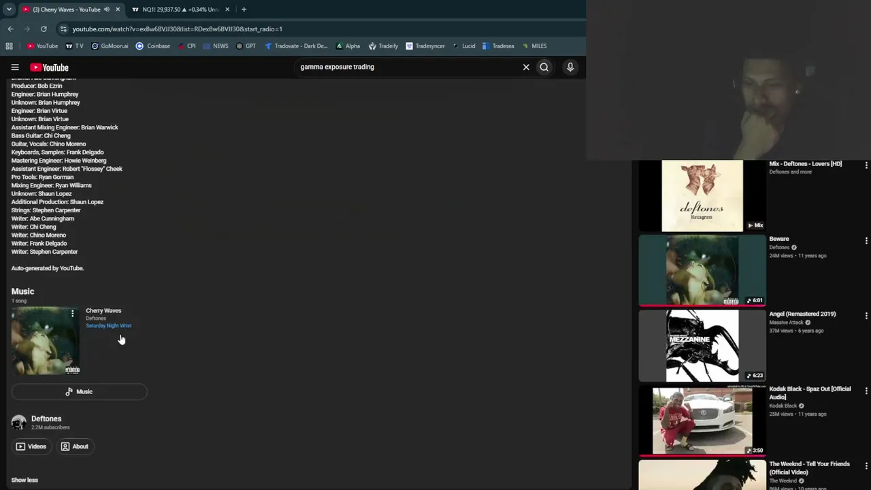Screen dimensions: 871x490
Task: Select the 'Producer: Bob Ezrin' credit line
Action: click(x=37, y=86)
